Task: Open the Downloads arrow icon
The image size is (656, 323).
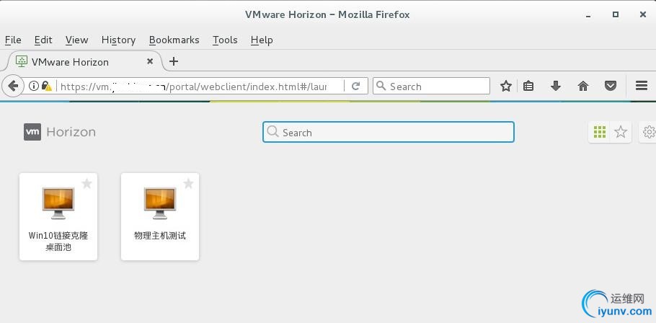Action: pyautogui.click(x=556, y=87)
